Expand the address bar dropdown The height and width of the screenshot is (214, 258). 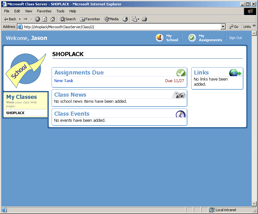click(223, 27)
